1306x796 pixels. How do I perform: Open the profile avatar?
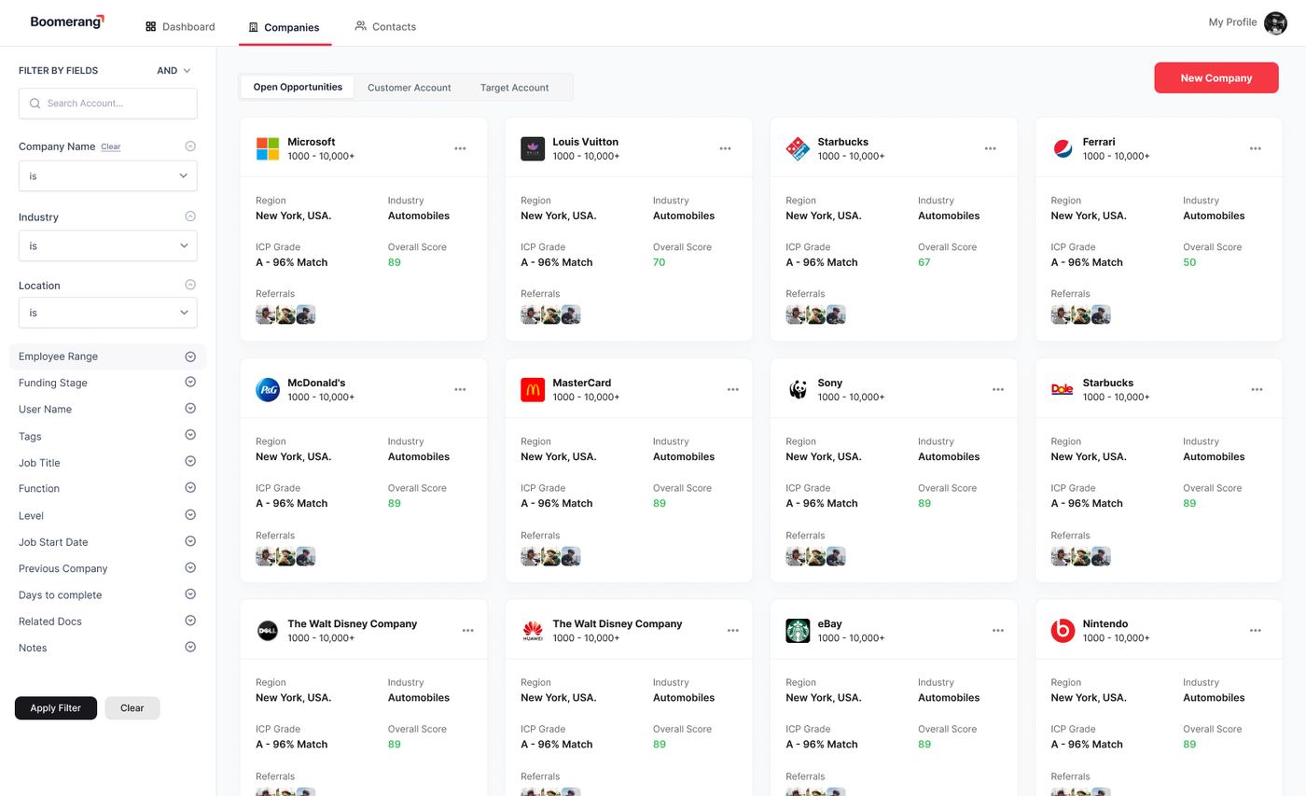click(1275, 22)
